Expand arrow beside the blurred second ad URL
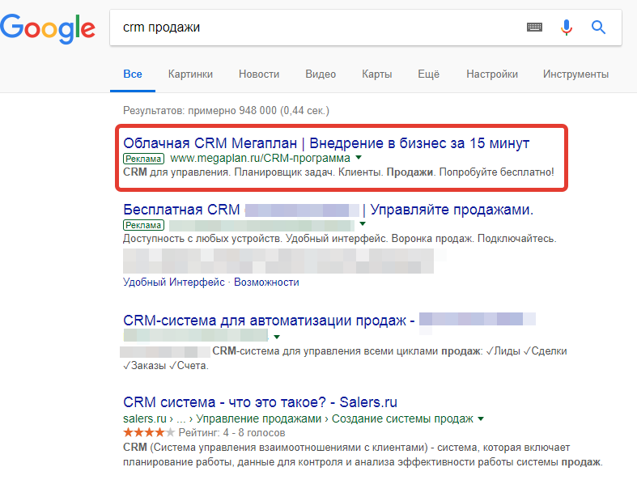Viewport: 637px width, 480px height. pos(363,224)
